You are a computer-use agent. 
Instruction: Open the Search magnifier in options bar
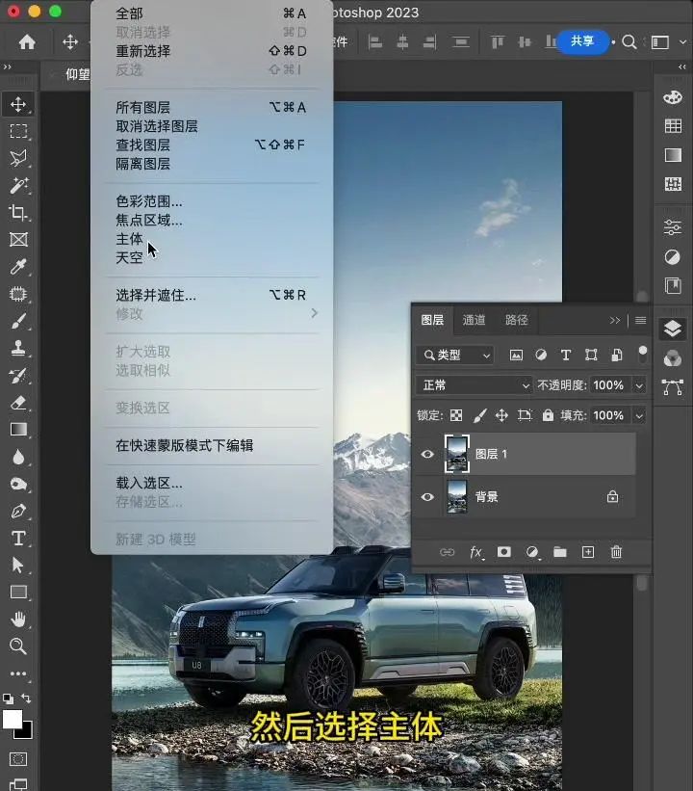(x=629, y=41)
